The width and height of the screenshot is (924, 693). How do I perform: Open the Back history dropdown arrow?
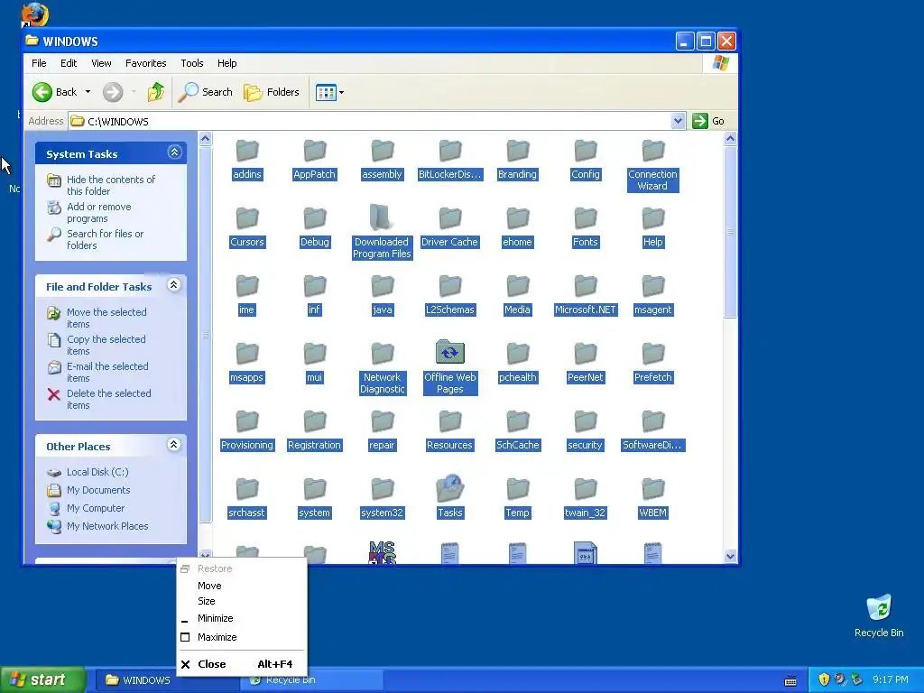88,92
